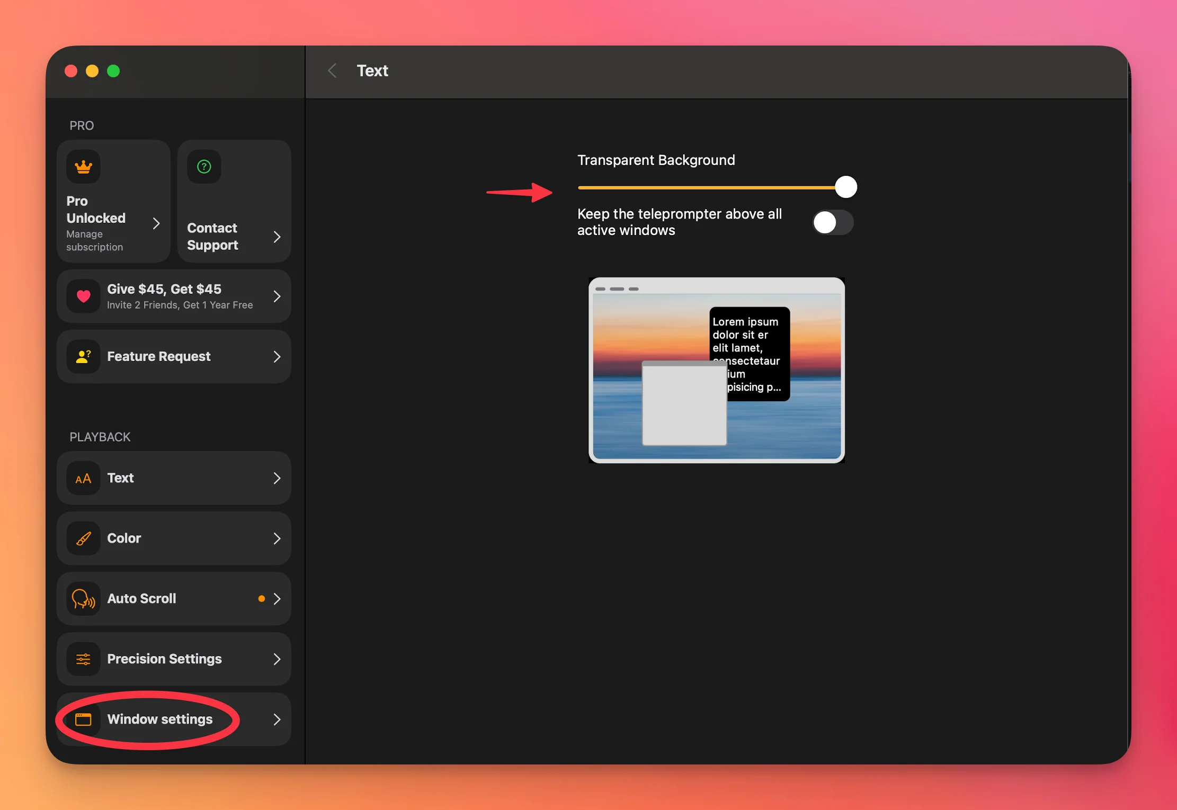
Task: Go back using the Text header arrow
Action: (x=332, y=70)
